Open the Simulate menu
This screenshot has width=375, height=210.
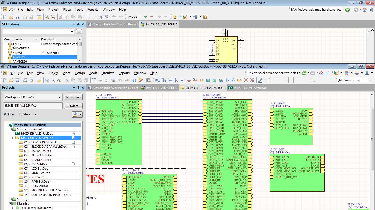pos(108,73)
